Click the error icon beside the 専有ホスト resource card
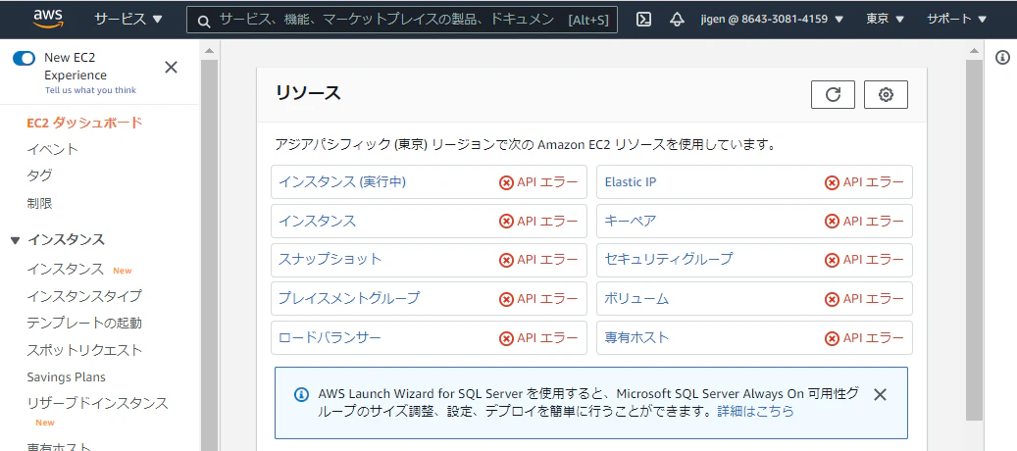1017x451 pixels. (x=832, y=338)
